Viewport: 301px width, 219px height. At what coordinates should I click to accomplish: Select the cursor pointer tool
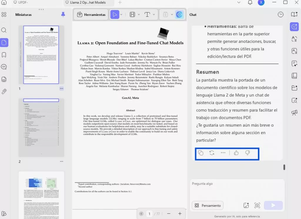click(x=115, y=15)
